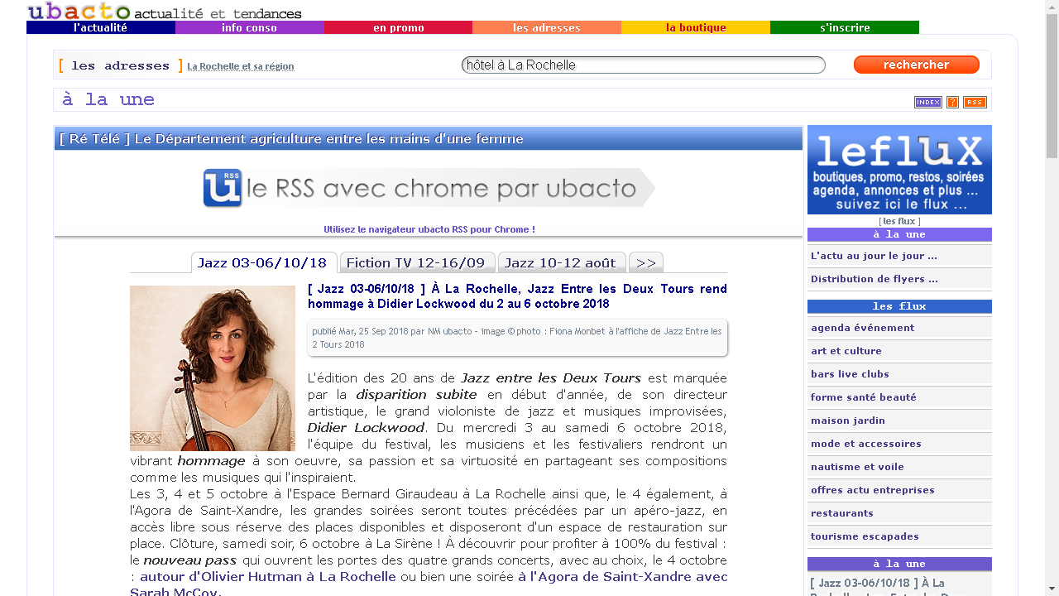Open 'Distribution de flyers ...' link
Viewport: 1059px width, 596px height.
pos(899,279)
